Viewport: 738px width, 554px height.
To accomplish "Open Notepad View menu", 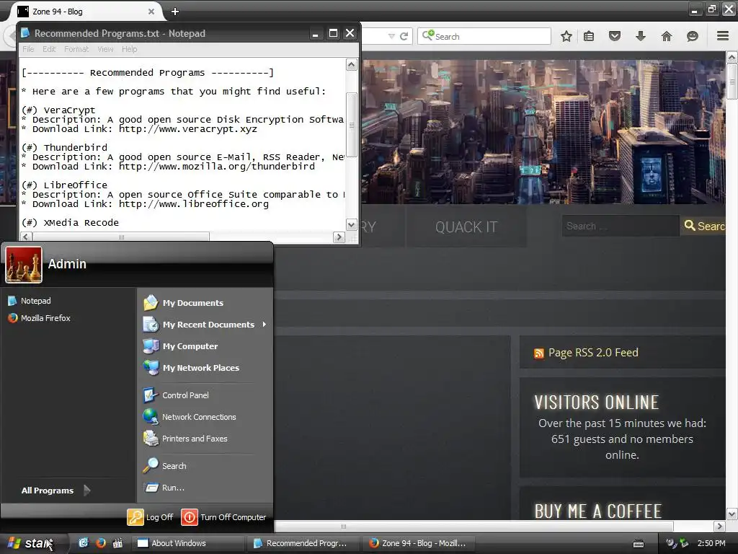I will click(x=105, y=49).
